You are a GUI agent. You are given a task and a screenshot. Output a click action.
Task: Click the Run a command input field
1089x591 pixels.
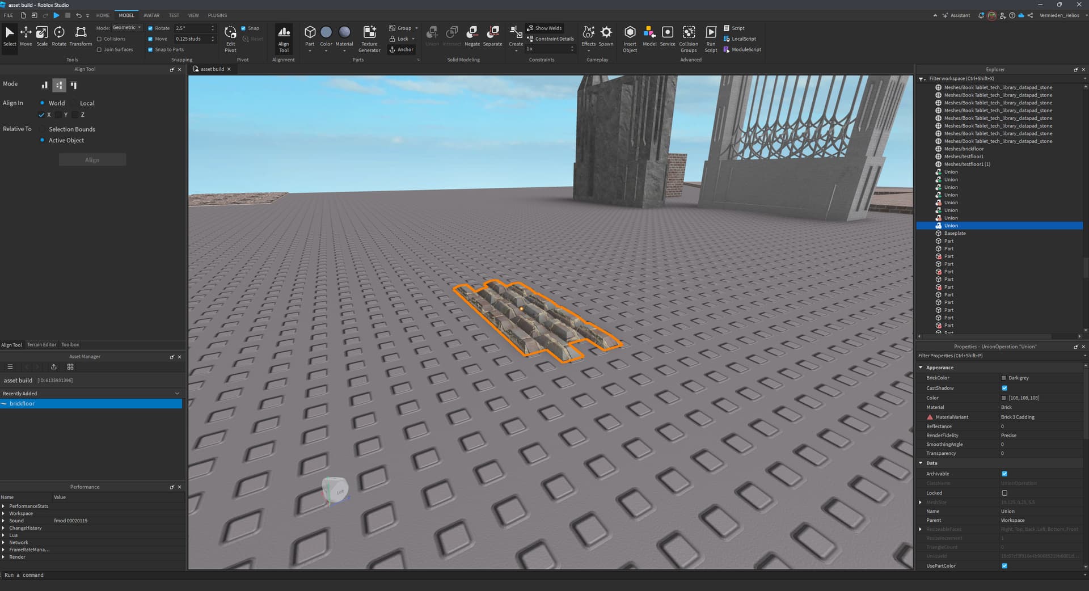tap(57, 575)
